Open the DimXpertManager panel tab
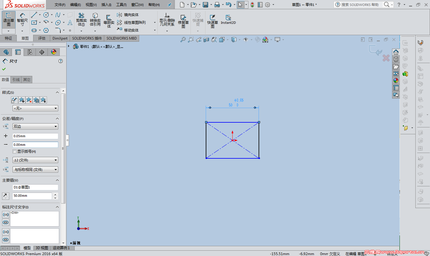 click(x=42, y=52)
